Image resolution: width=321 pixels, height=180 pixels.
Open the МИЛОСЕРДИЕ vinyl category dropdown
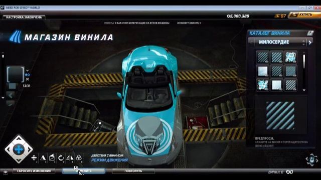[x=281, y=42]
